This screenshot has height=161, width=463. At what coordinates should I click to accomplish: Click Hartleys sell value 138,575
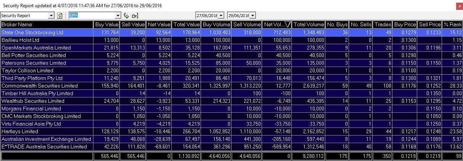137,132
